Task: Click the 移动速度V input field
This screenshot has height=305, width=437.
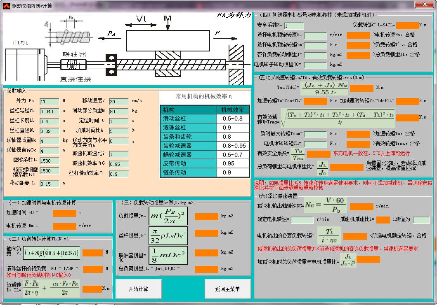Action: click(119, 101)
